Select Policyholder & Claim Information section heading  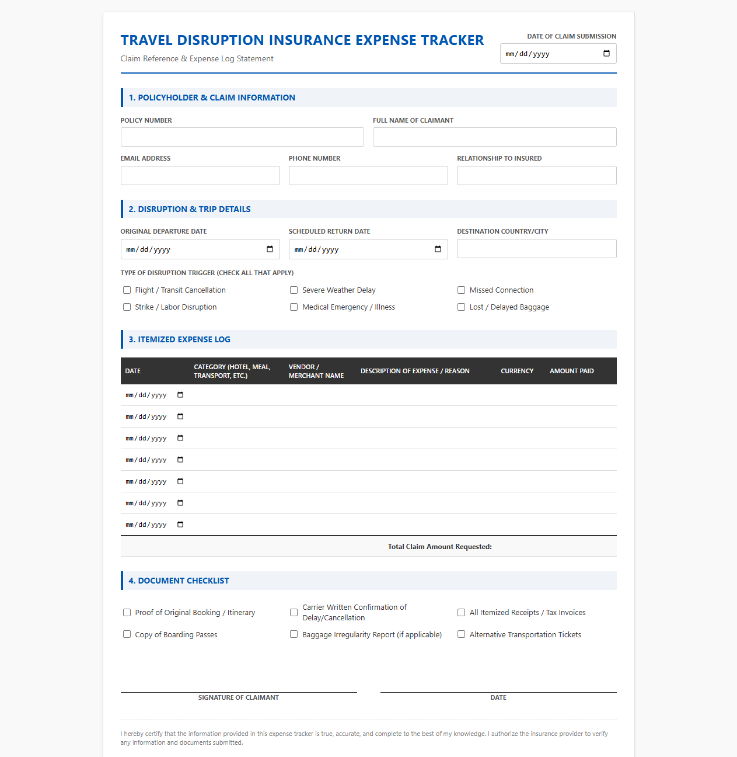pos(212,98)
